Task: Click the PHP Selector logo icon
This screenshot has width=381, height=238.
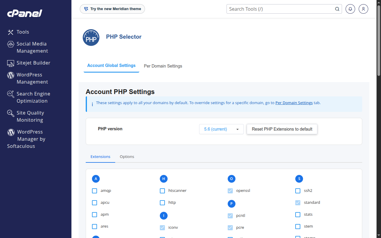Action: pyautogui.click(x=91, y=37)
